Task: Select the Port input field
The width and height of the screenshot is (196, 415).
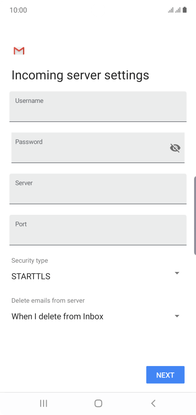Action: [98, 230]
